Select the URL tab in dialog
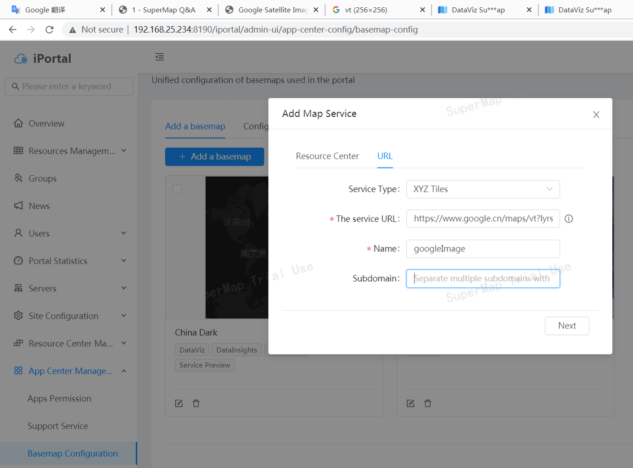Viewport: 633px width, 468px height. pyautogui.click(x=385, y=156)
